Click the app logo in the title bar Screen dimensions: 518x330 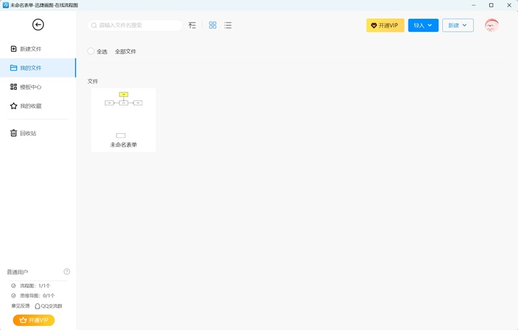pyautogui.click(x=6, y=5)
